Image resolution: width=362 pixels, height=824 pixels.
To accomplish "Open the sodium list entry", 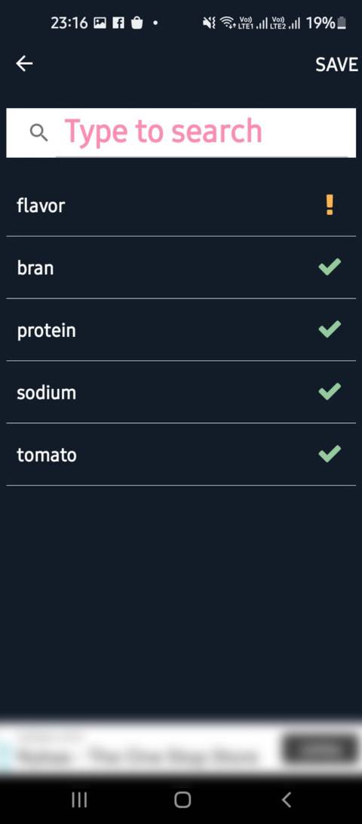I will (x=181, y=392).
